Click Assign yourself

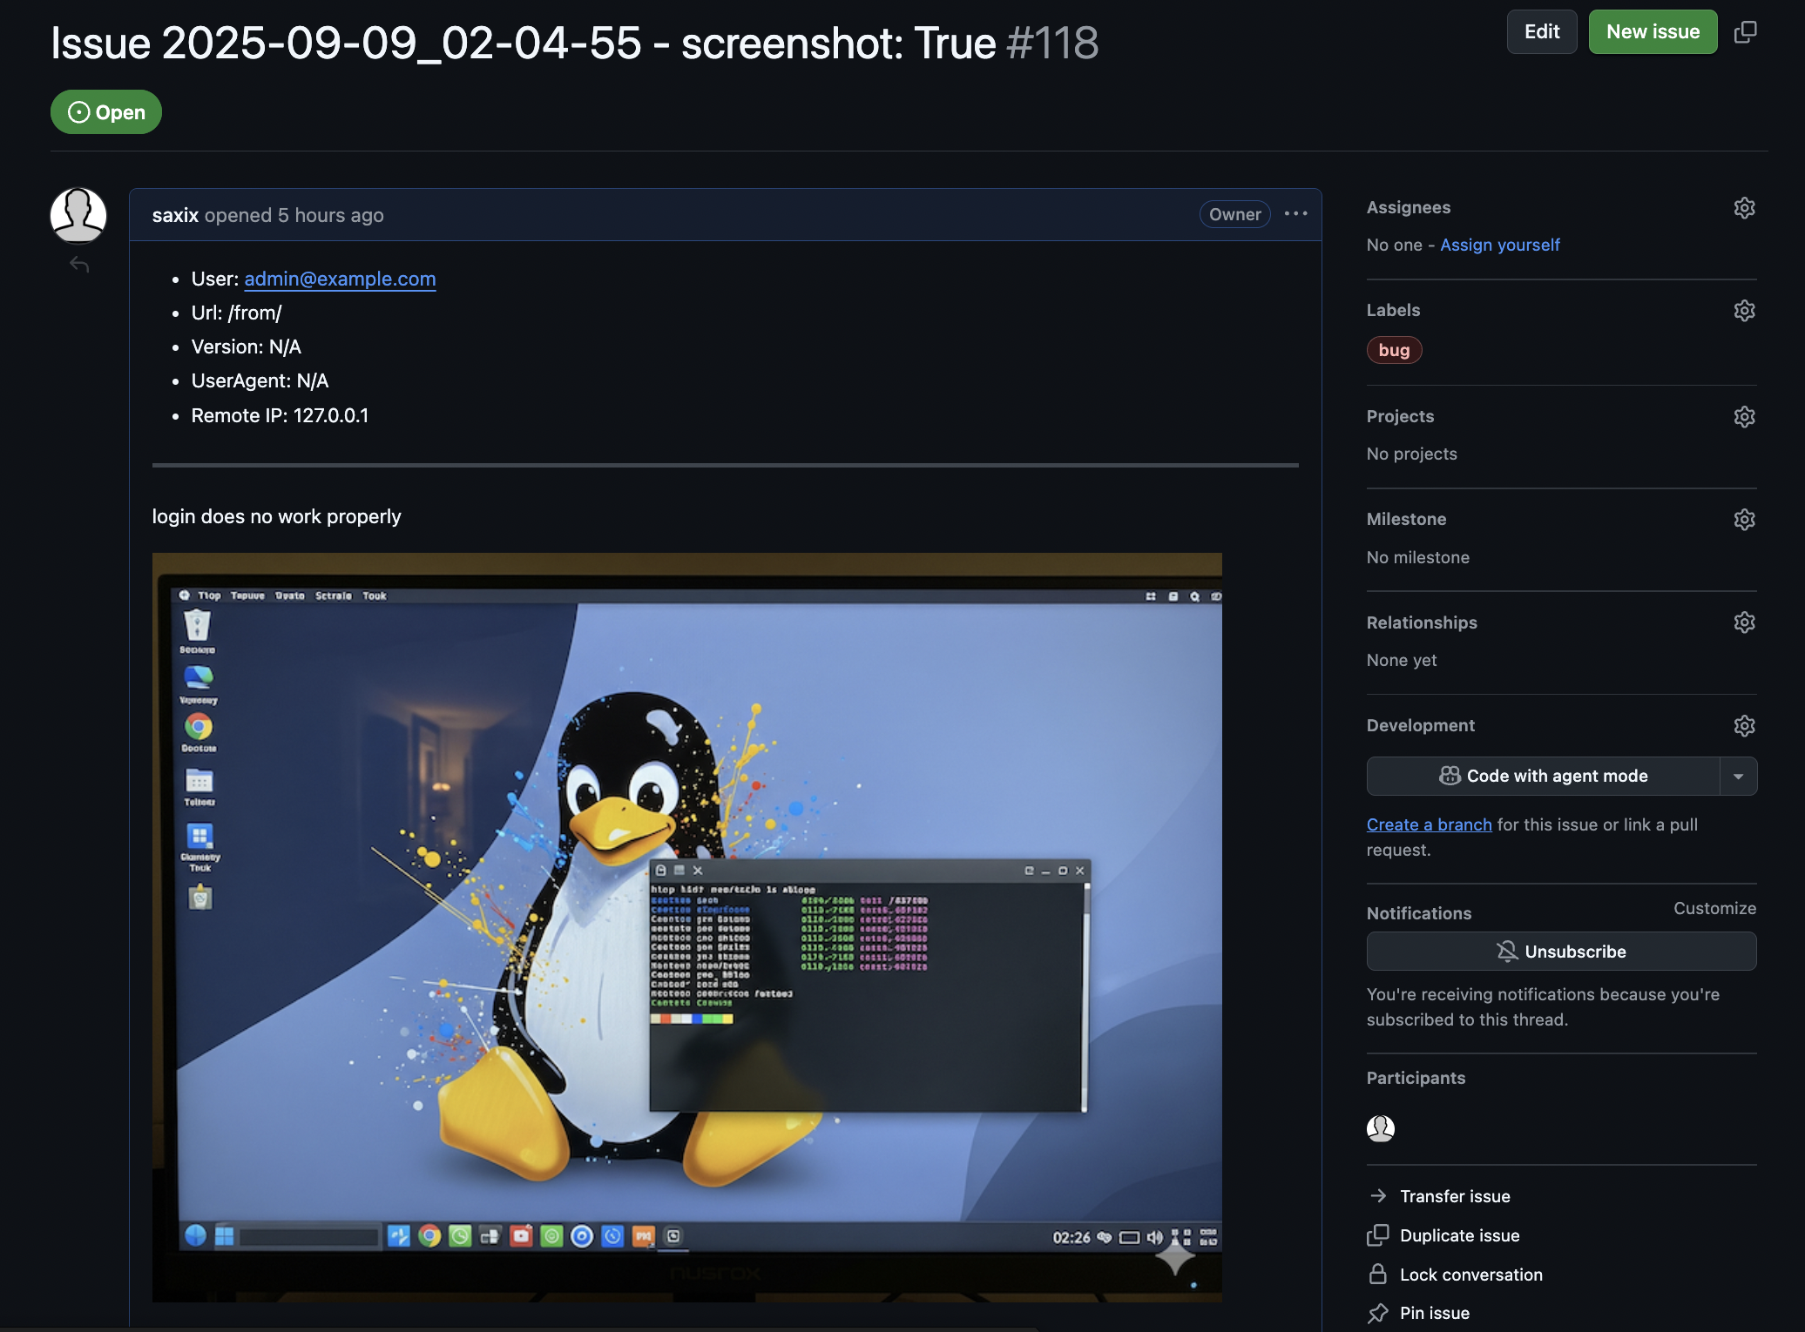point(1499,246)
